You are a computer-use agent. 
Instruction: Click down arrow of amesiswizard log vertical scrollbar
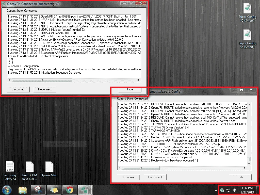coord(249,164)
